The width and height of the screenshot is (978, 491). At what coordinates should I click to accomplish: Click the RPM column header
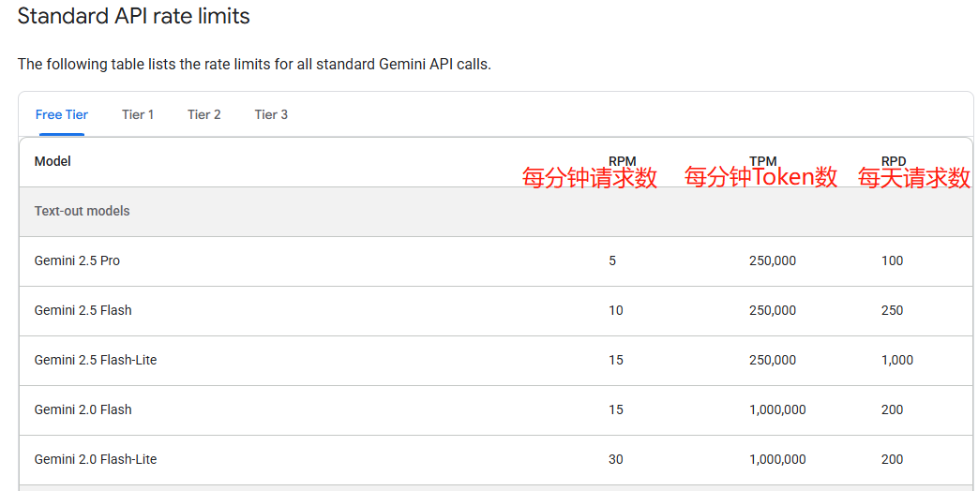point(623,161)
